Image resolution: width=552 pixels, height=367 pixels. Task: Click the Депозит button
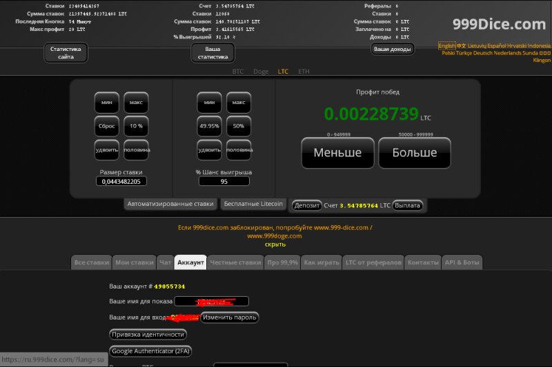pyautogui.click(x=307, y=205)
